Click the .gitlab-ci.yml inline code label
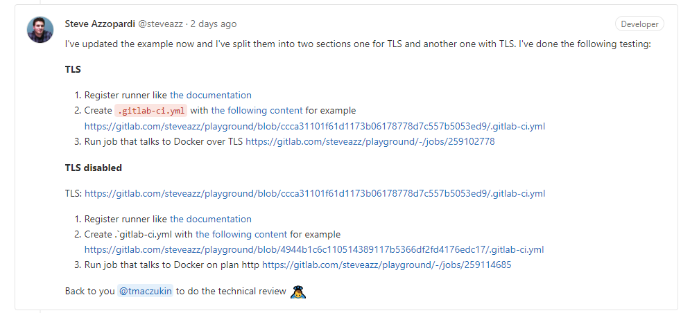 coord(150,111)
